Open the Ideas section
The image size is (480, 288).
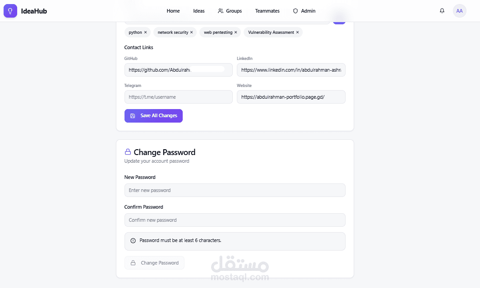click(198, 11)
